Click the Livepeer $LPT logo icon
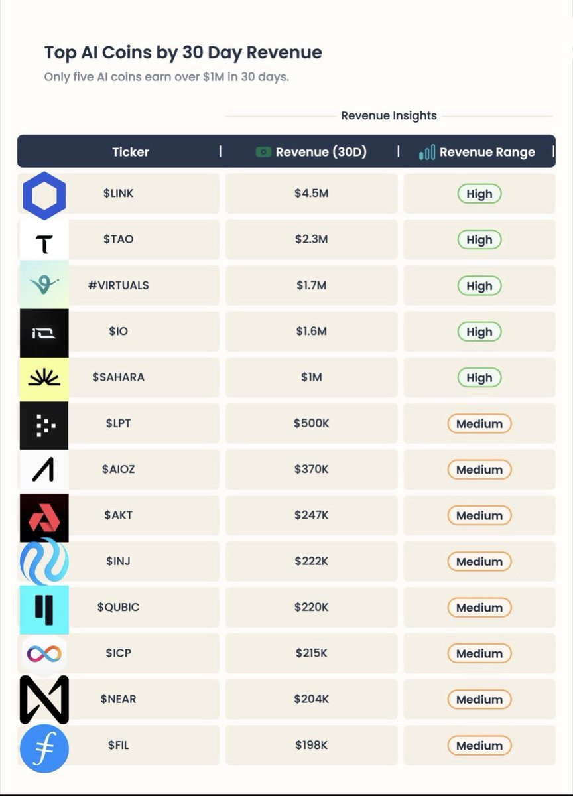The width and height of the screenshot is (573, 796). pos(44,425)
